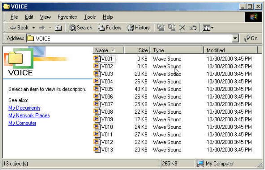
Task: Click the 27 KB size cell
Action: click(x=141, y=135)
